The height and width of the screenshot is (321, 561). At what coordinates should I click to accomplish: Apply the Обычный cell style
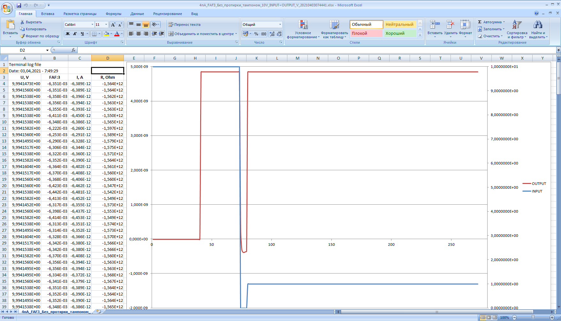[x=366, y=25]
